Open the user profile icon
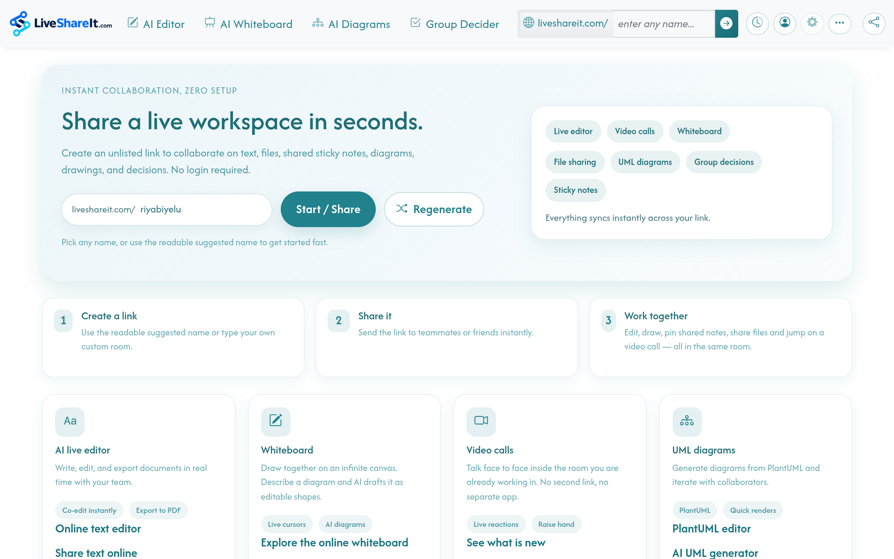 pos(785,23)
